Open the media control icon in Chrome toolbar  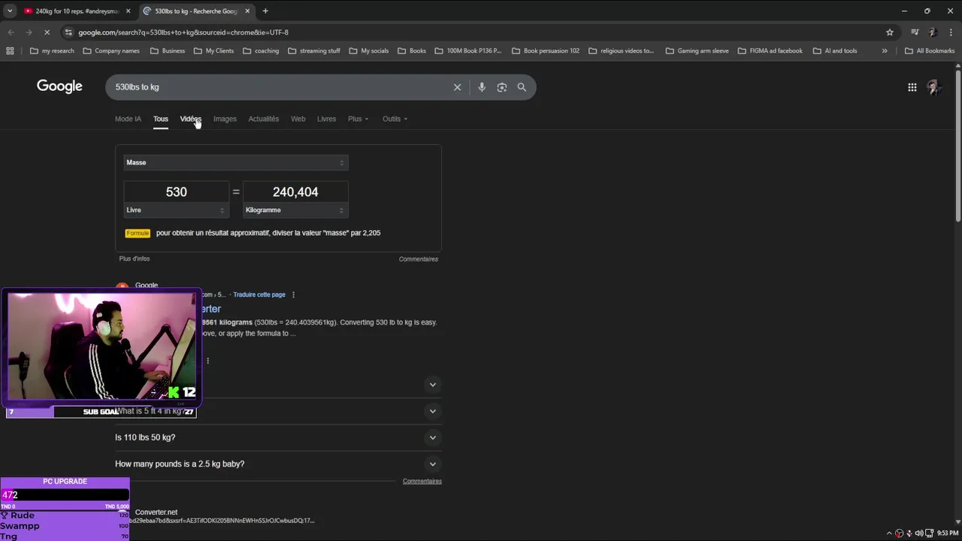click(915, 32)
